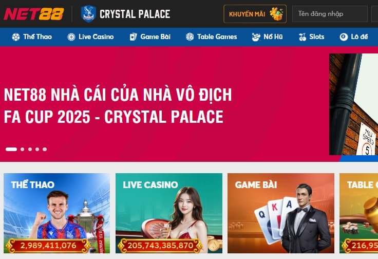The height and width of the screenshot is (259, 378).
Task: Click the soccer ball icon beside Thể Thao
Action: tap(16, 37)
